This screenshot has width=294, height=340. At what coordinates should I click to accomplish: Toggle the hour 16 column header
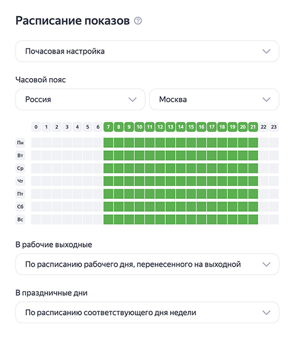[202, 127]
